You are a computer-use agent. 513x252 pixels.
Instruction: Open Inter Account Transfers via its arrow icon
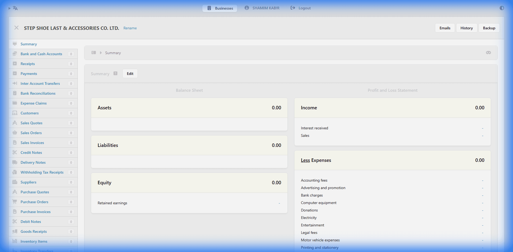click(15, 83)
